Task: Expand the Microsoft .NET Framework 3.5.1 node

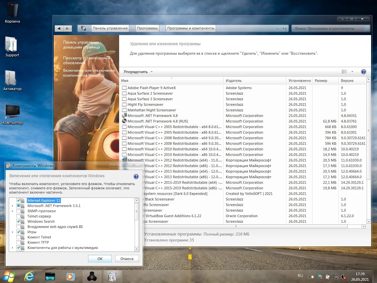Action: pyautogui.click(x=12, y=206)
